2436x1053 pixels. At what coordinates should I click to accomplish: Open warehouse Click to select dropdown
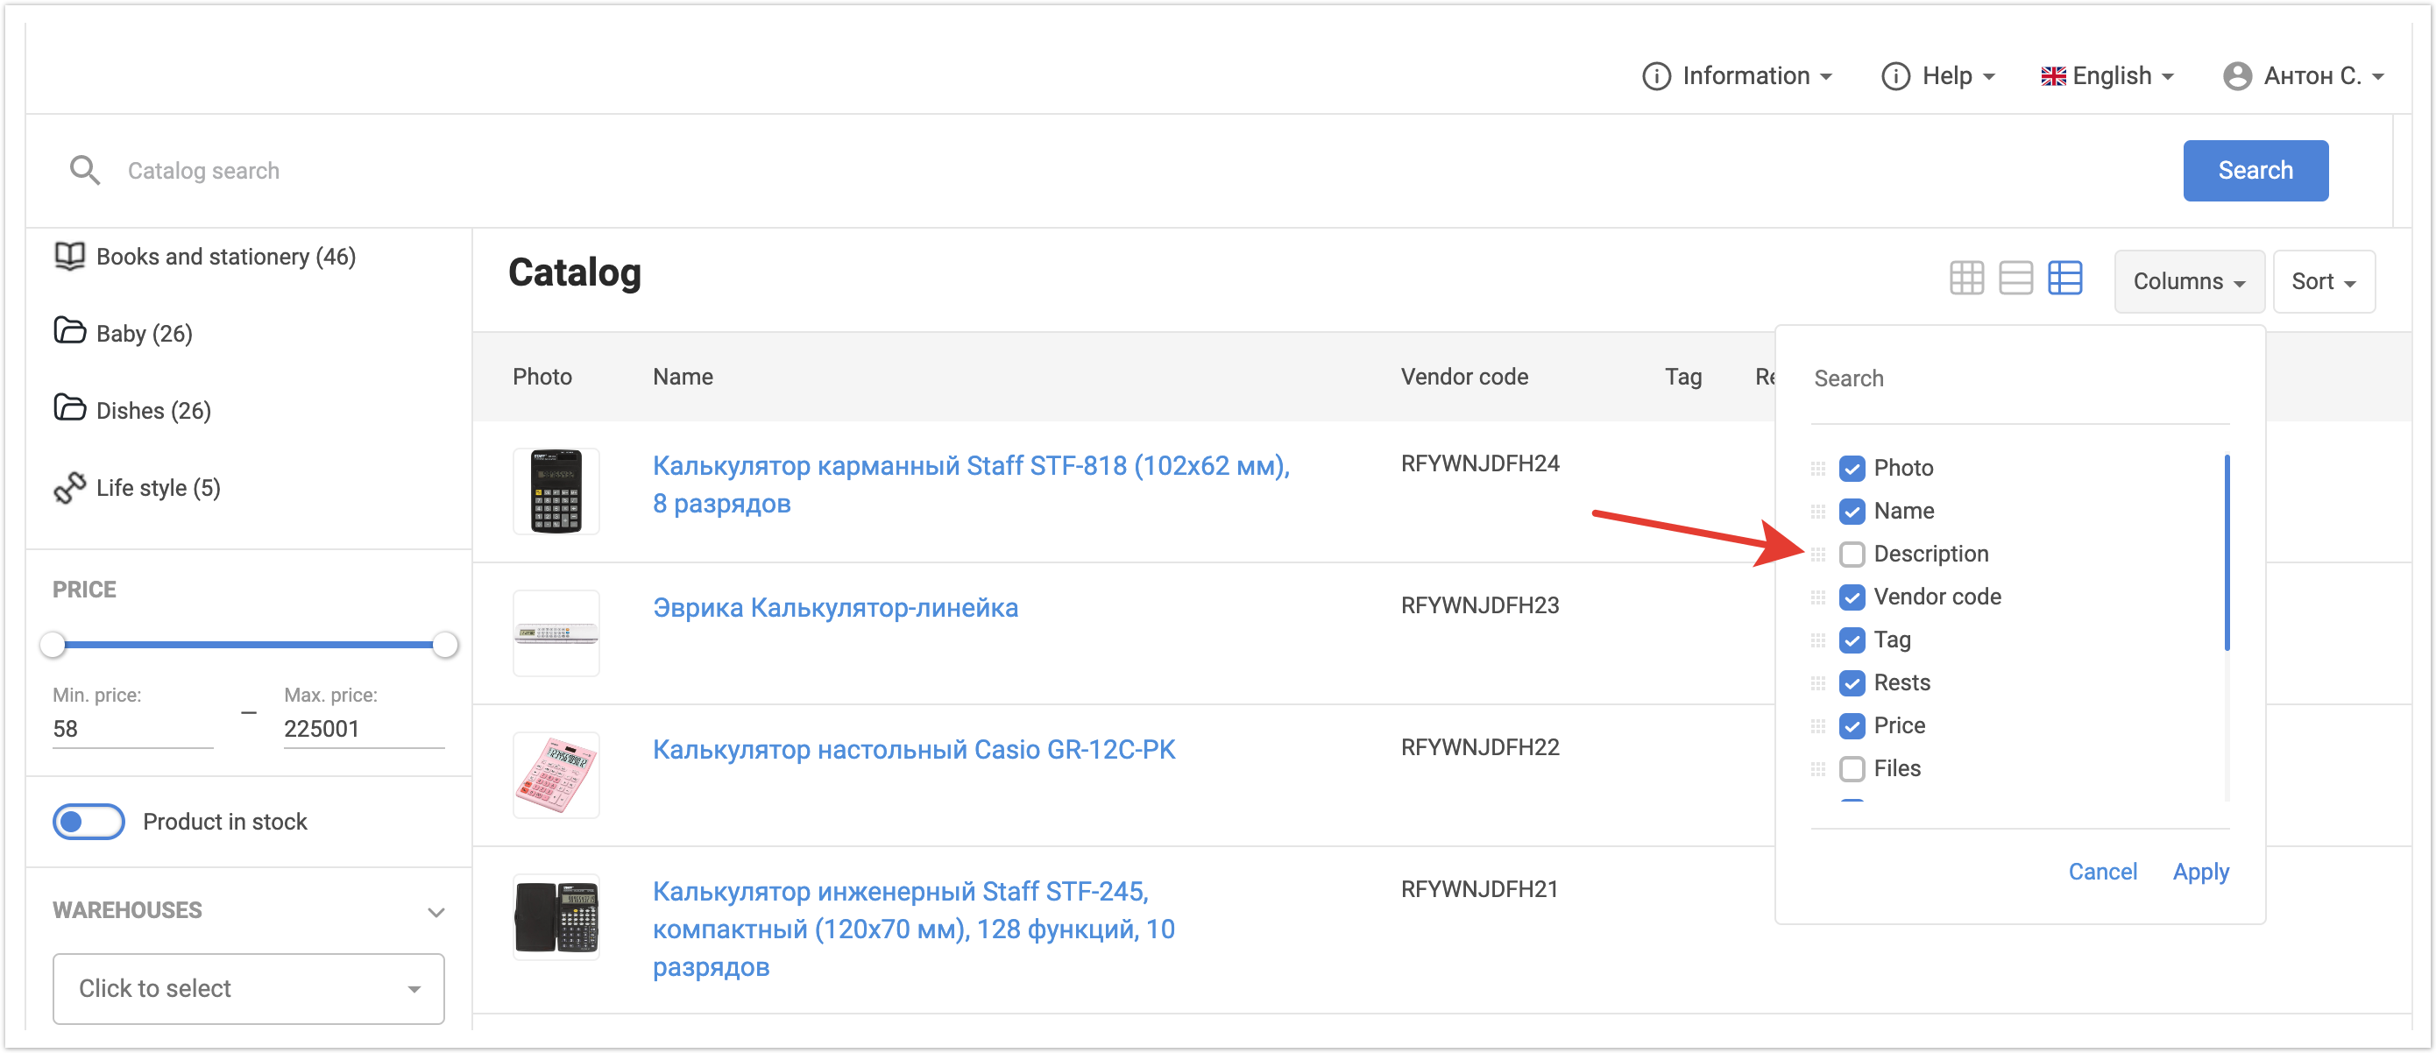click(x=248, y=988)
